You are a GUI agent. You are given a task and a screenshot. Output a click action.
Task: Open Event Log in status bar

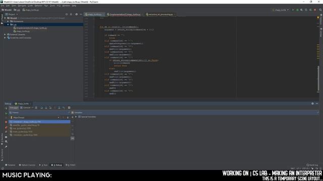(x=312, y=165)
